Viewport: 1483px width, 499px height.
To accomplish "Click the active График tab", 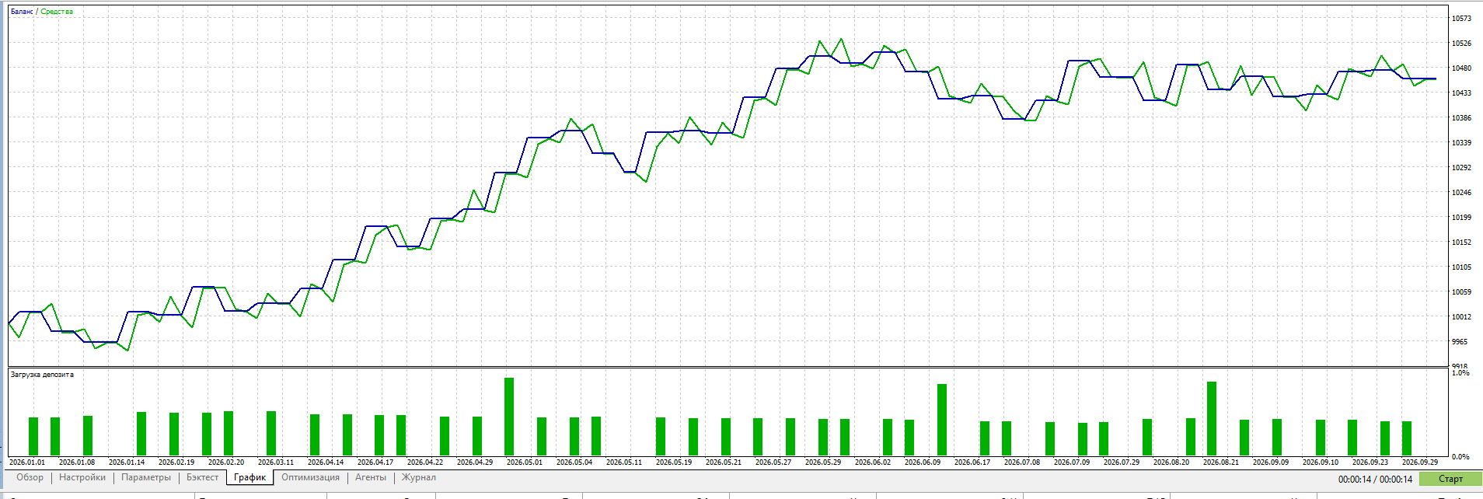I will coord(250,477).
